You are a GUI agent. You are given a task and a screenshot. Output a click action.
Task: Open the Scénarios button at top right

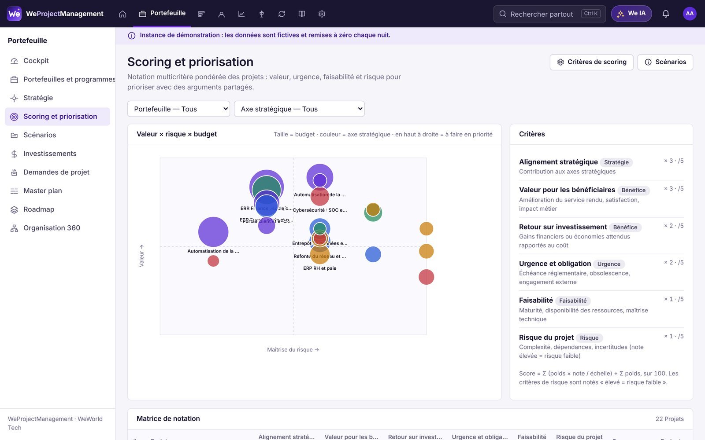tap(665, 62)
